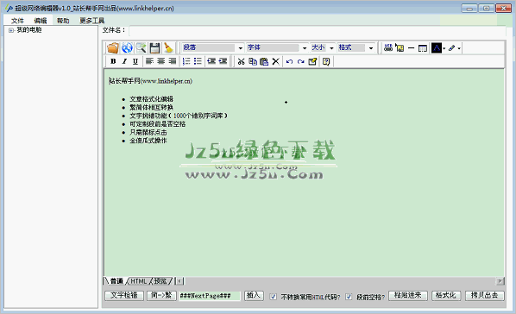Cut selection with scissors icon
Screen dimensions: 516x314
click(x=242, y=61)
